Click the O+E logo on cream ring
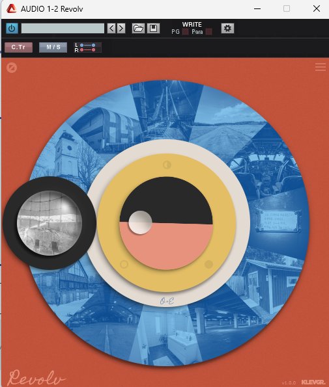Viewport: 329px width, 387px height. pyautogui.click(x=167, y=300)
